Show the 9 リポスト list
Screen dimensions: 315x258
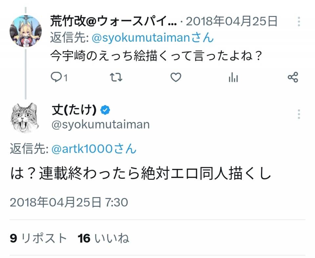pyautogui.click(x=38, y=238)
